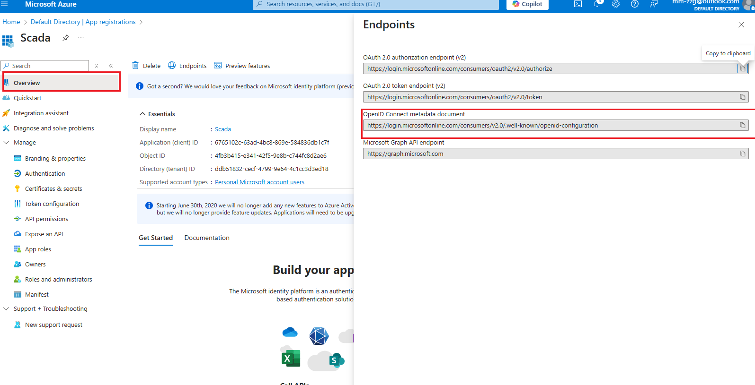This screenshot has height=385, width=755.
Task: Open portal settings gear
Action: click(616, 4)
